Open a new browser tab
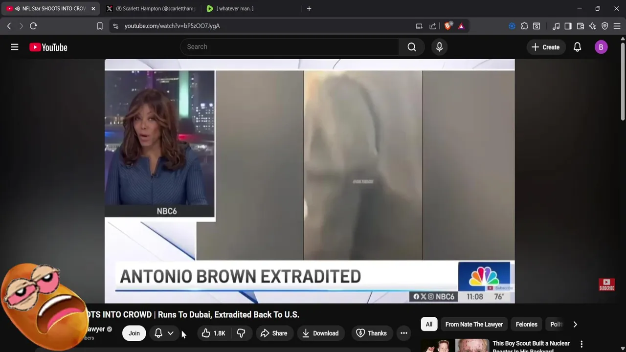626x352 pixels. 309,9
